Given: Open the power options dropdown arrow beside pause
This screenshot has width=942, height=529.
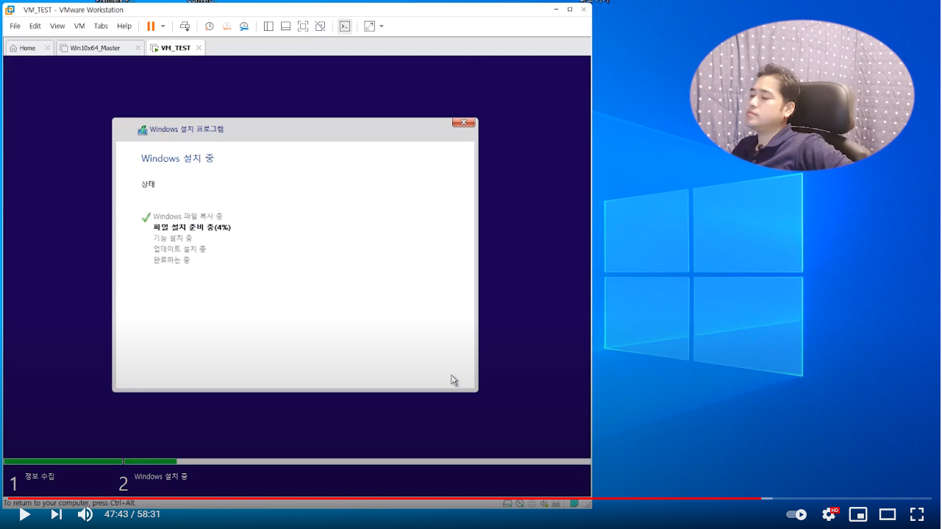Looking at the screenshot, I should pyautogui.click(x=163, y=26).
